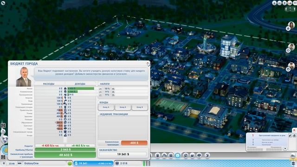Open the trophy achievements icon top right
Viewport: 297px width, 167px height.
(284, 3)
